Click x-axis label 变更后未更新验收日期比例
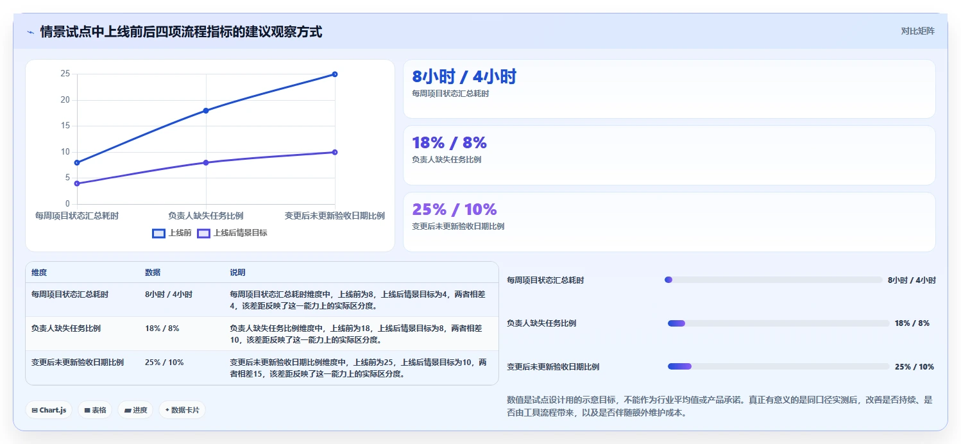961x444 pixels. point(335,216)
